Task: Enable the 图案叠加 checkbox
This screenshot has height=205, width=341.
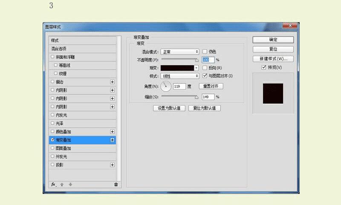Action: pyautogui.click(x=52, y=148)
